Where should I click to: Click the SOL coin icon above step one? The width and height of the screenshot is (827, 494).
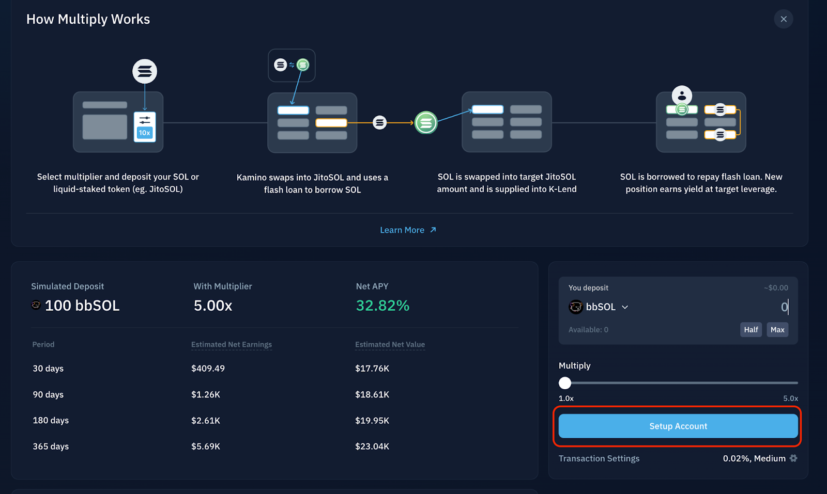coord(145,71)
